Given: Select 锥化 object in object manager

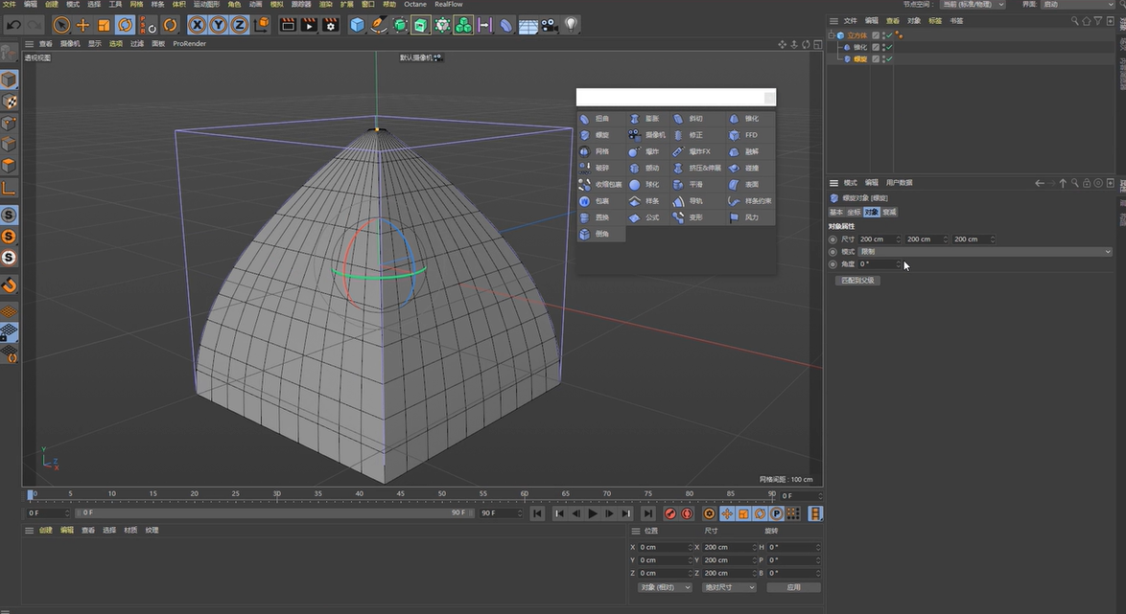Looking at the screenshot, I should click(x=859, y=47).
